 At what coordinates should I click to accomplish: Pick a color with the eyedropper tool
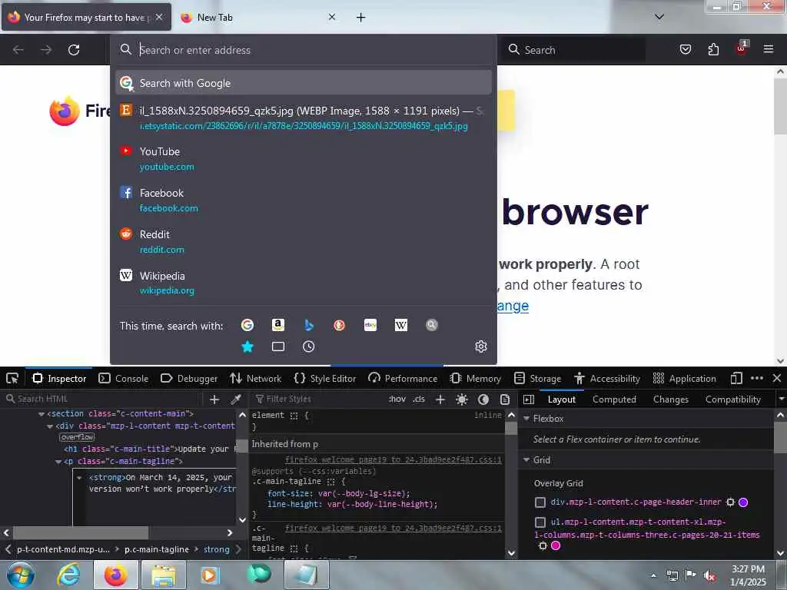click(x=235, y=399)
